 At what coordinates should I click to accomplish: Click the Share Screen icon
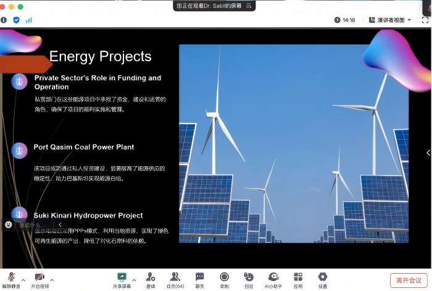(122, 278)
